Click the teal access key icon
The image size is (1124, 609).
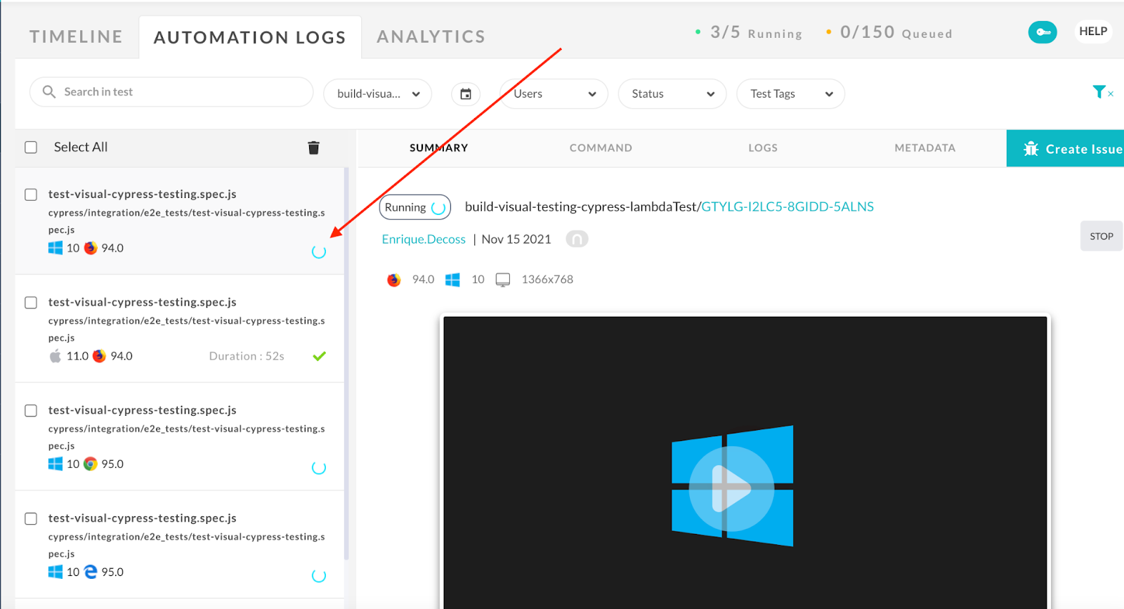pyautogui.click(x=1043, y=32)
